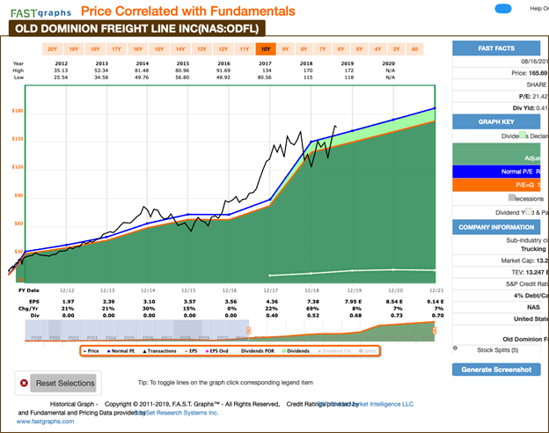Viewport: 549px width, 433px height.
Task: Click FY04 in the range navigator
Action: (x=111, y=338)
